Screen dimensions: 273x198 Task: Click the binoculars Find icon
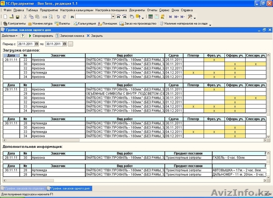click(72, 16)
